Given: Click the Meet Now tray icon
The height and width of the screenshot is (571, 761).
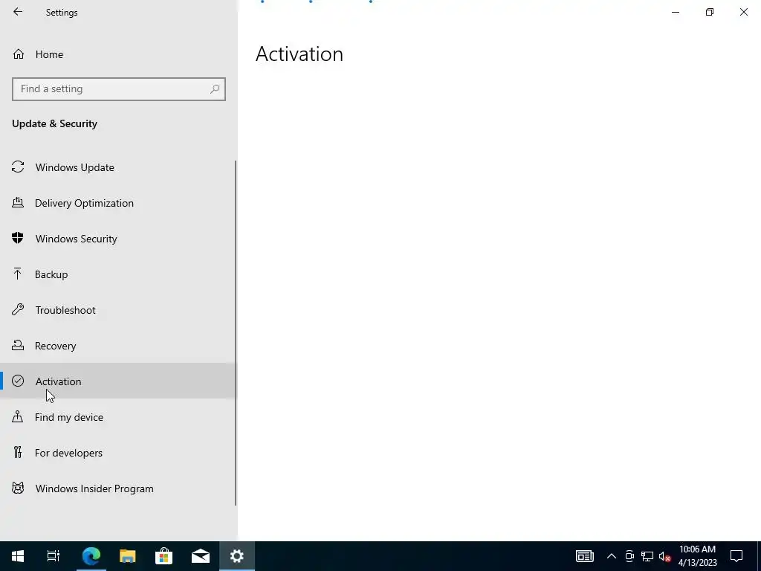Looking at the screenshot, I should 629,556.
